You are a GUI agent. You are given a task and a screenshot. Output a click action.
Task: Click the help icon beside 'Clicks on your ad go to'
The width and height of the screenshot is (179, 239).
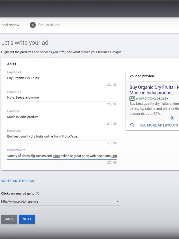coord(37,194)
